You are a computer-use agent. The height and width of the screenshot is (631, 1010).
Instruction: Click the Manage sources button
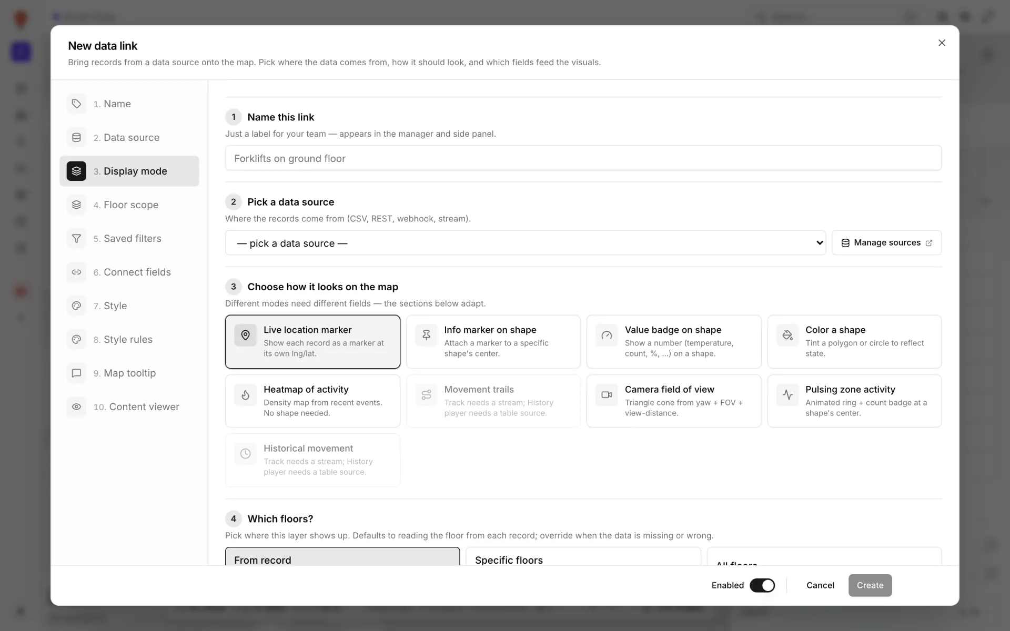click(886, 243)
